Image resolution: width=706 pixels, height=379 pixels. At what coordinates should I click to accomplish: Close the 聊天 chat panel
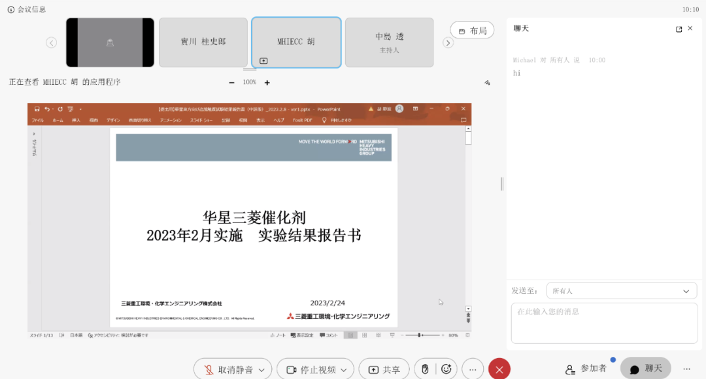pyautogui.click(x=690, y=29)
